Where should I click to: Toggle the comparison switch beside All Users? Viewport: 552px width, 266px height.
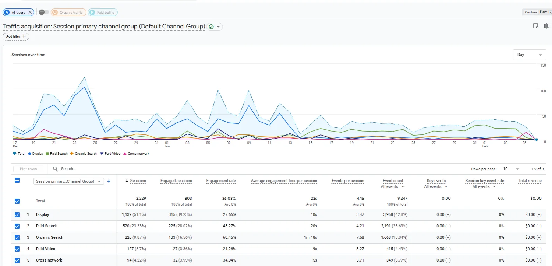pyautogui.click(x=44, y=12)
